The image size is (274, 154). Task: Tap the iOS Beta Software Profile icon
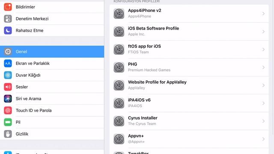click(x=119, y=31)
